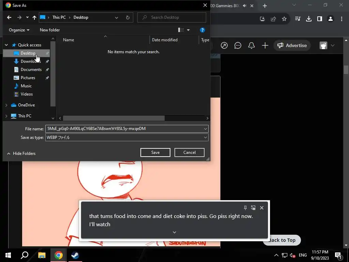Cancel the Save As dialog
The width and height of the screenshot is (349, 262).
coord(189,152)
